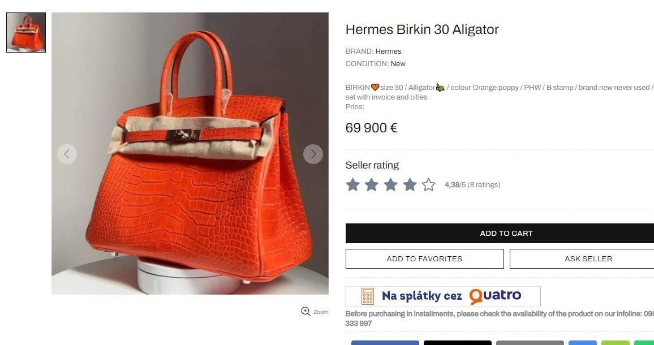Screen dimensions: 654x345
Task: Click the Quatro calculator icon
Action: pos(368,296)
